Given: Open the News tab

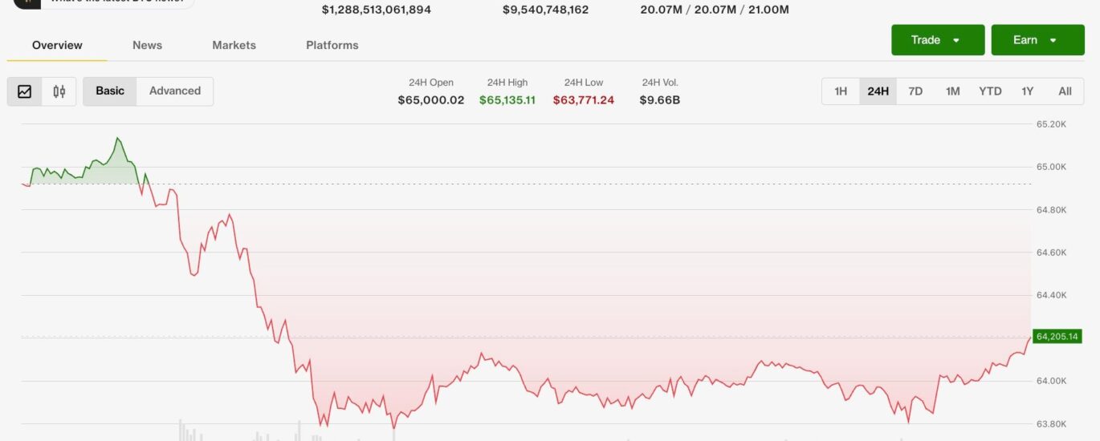Looking at the screenshot, I should point(147,45).
